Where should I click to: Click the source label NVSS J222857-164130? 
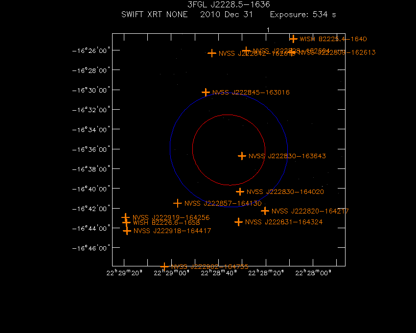(223, 203)
